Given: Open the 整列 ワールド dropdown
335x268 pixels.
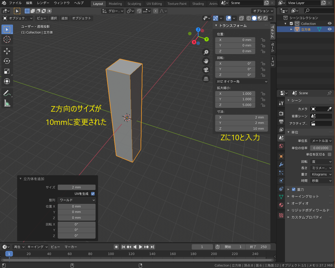Looking at the screenshot, I should tap(76, 200).
